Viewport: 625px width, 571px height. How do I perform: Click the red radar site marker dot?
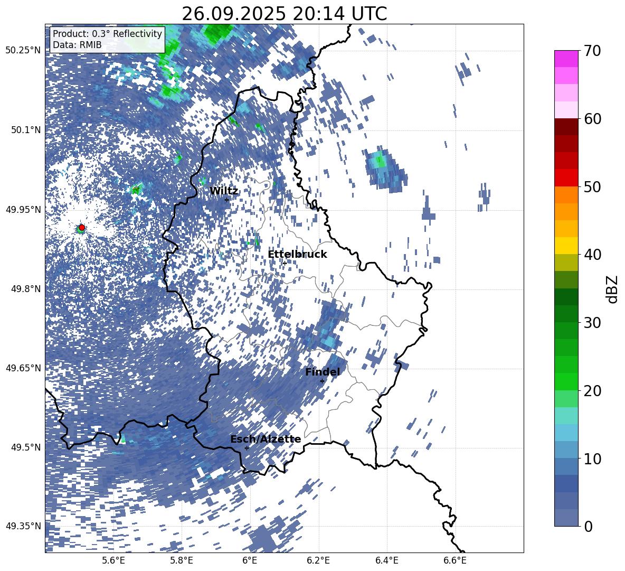tap(82, 227)
